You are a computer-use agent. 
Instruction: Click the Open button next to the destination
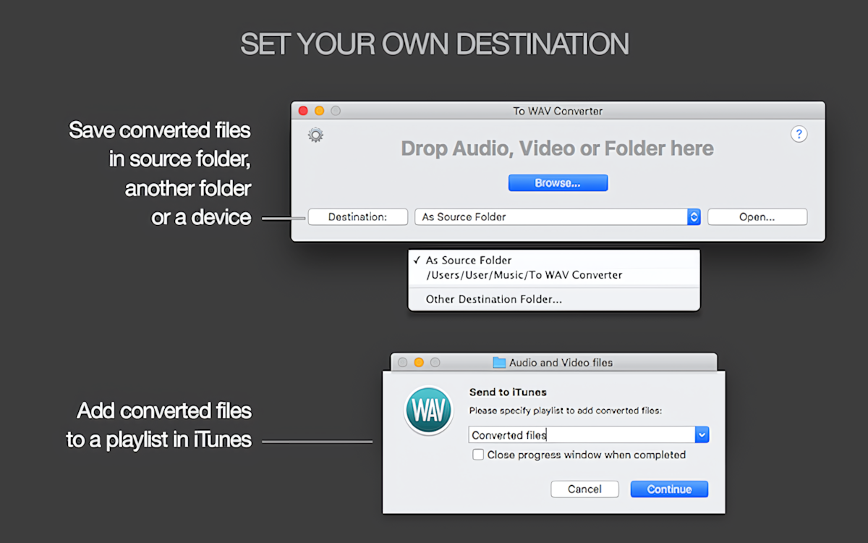point(757,216)
